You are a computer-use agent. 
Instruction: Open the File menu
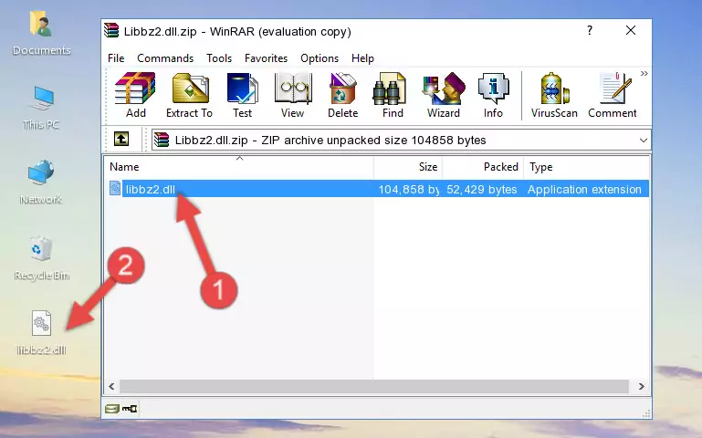(116, 58)
